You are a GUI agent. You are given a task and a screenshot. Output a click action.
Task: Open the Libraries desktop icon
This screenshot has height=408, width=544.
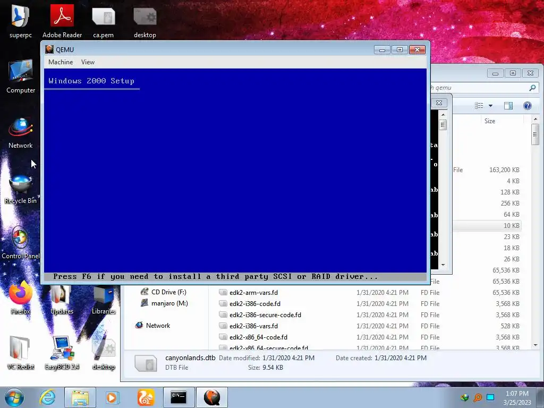(x=104, y=299)
